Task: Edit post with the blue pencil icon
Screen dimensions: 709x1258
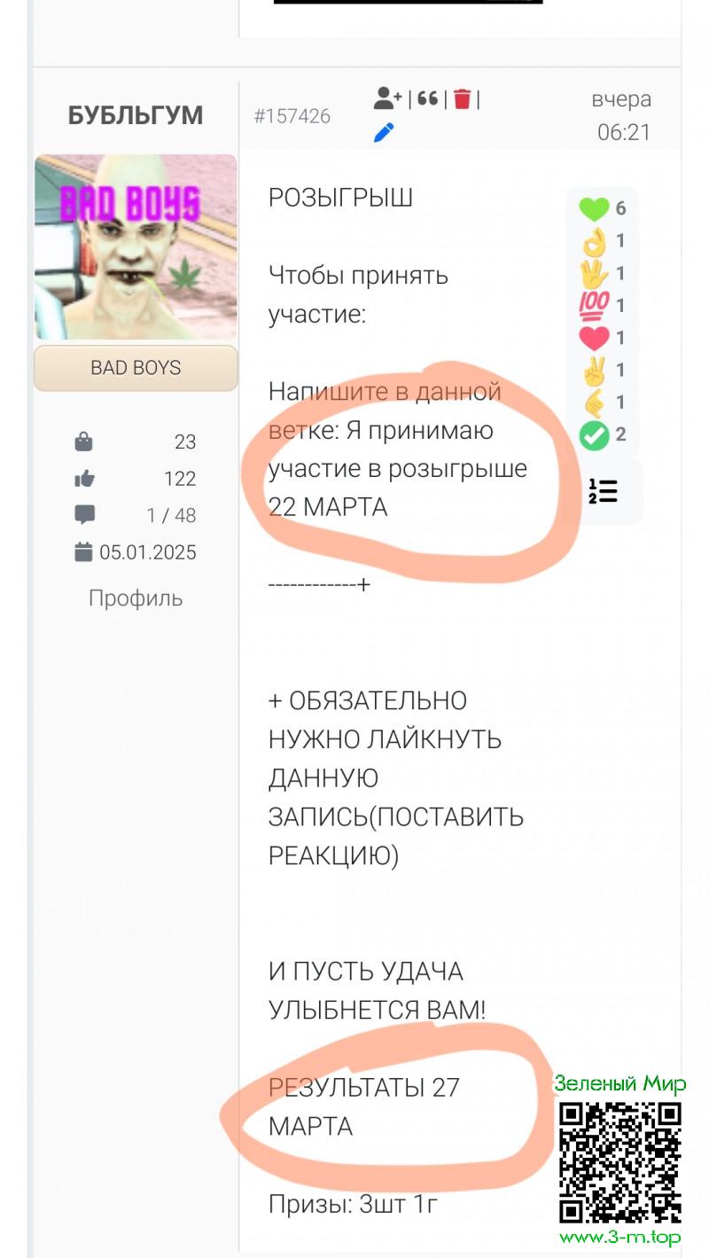Action: pyautogui.click(x=384, y=133)
